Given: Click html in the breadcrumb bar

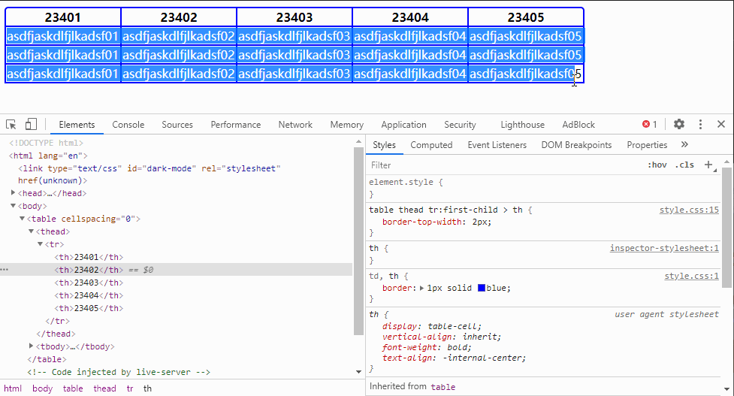Looking at the screenshot, I should coord(13,388).
